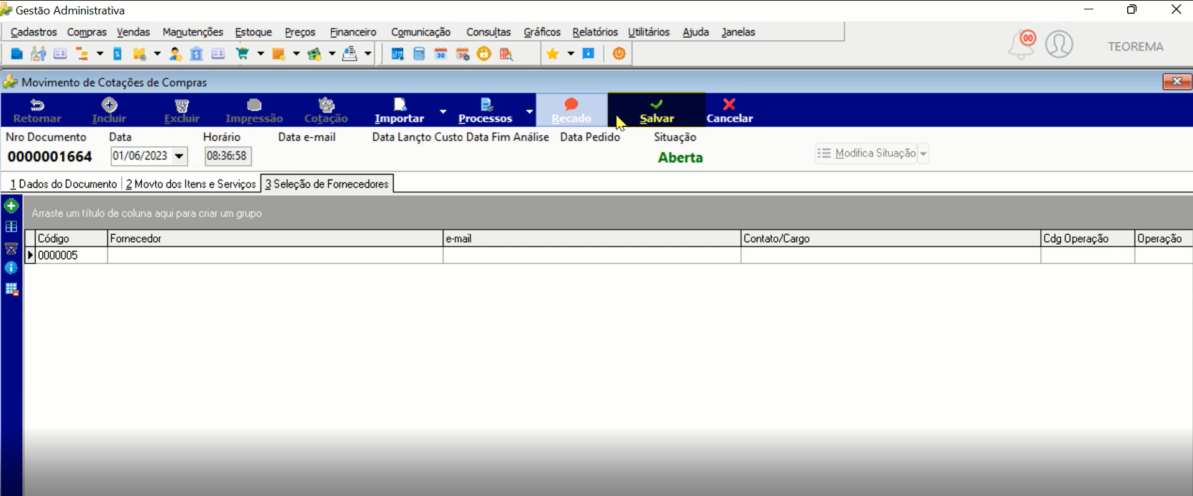1193x496 pixels.
Task: Open the Modifica Situação dropdown
Action: click(923, 153)
